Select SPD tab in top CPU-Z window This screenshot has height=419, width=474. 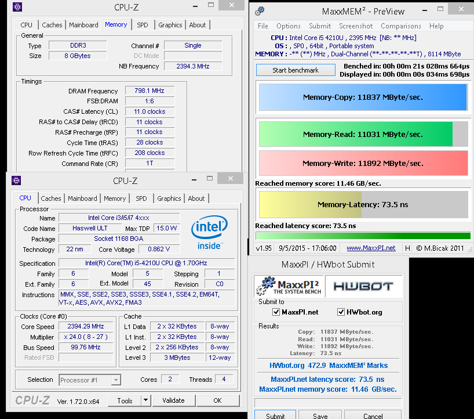pos(143,25)
